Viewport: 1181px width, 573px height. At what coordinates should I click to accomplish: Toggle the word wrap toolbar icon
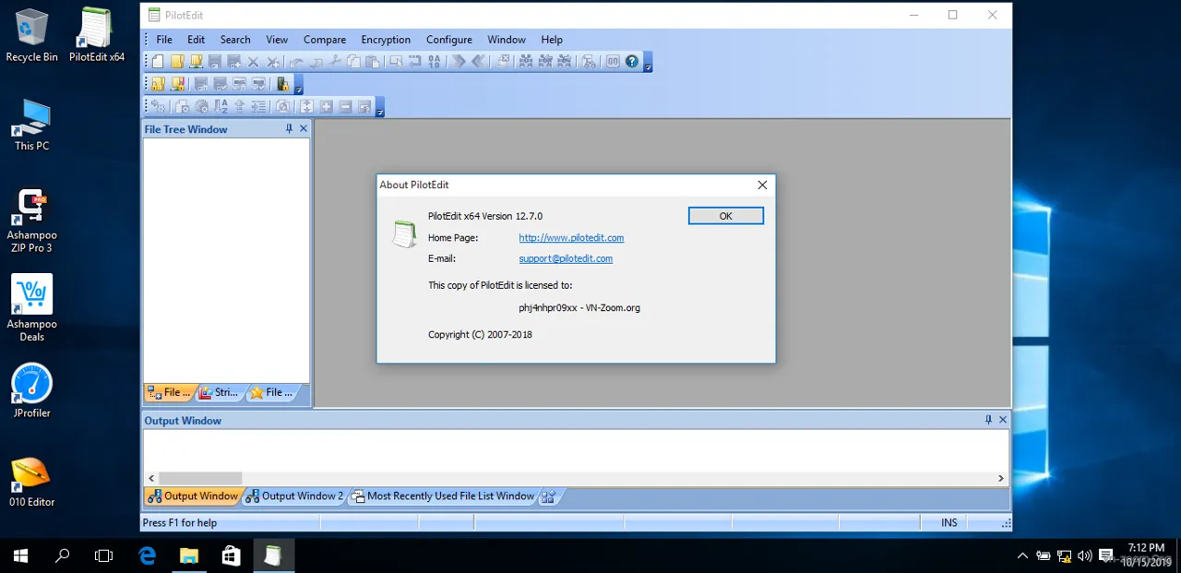coord(415,62)
